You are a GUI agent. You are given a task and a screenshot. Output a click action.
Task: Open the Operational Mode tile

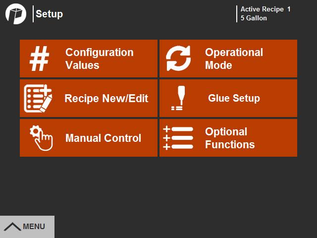click(228, 59)
